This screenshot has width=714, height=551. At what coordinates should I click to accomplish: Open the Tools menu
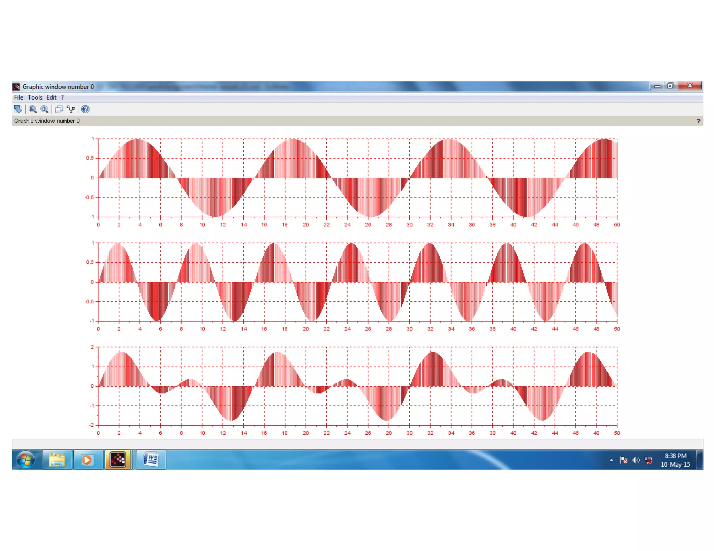(35, 98)
